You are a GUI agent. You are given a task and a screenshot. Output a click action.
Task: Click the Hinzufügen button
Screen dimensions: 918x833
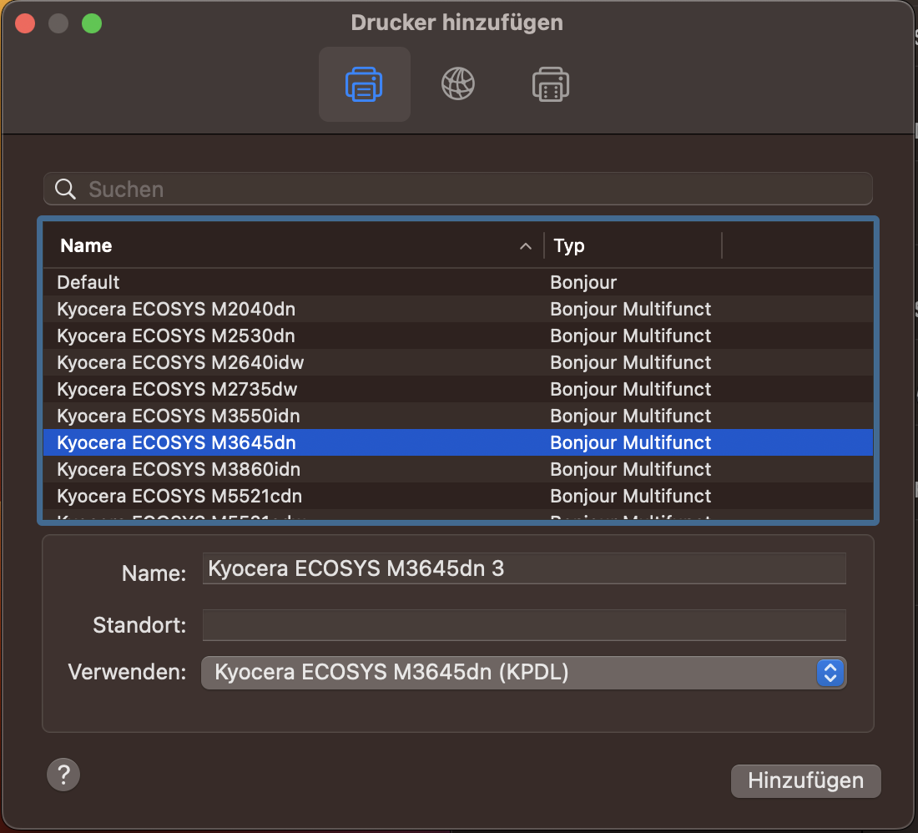point(805,781)
